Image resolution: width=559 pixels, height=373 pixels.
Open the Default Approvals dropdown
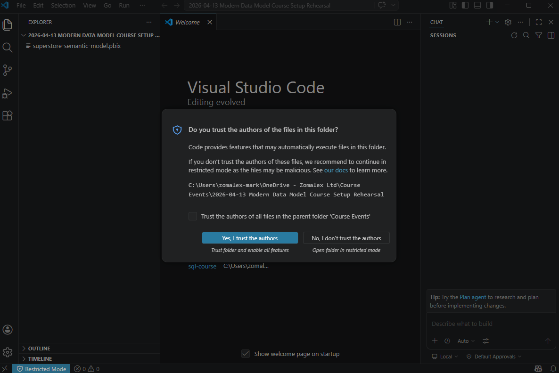(x=493, y=357)
